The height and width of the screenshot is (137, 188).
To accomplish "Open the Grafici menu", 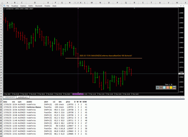I will point(31,6).
